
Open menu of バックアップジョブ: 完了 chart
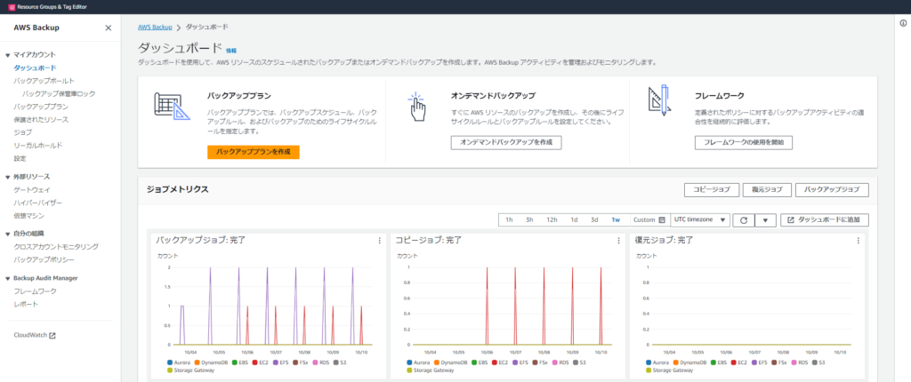pos(380,241)
